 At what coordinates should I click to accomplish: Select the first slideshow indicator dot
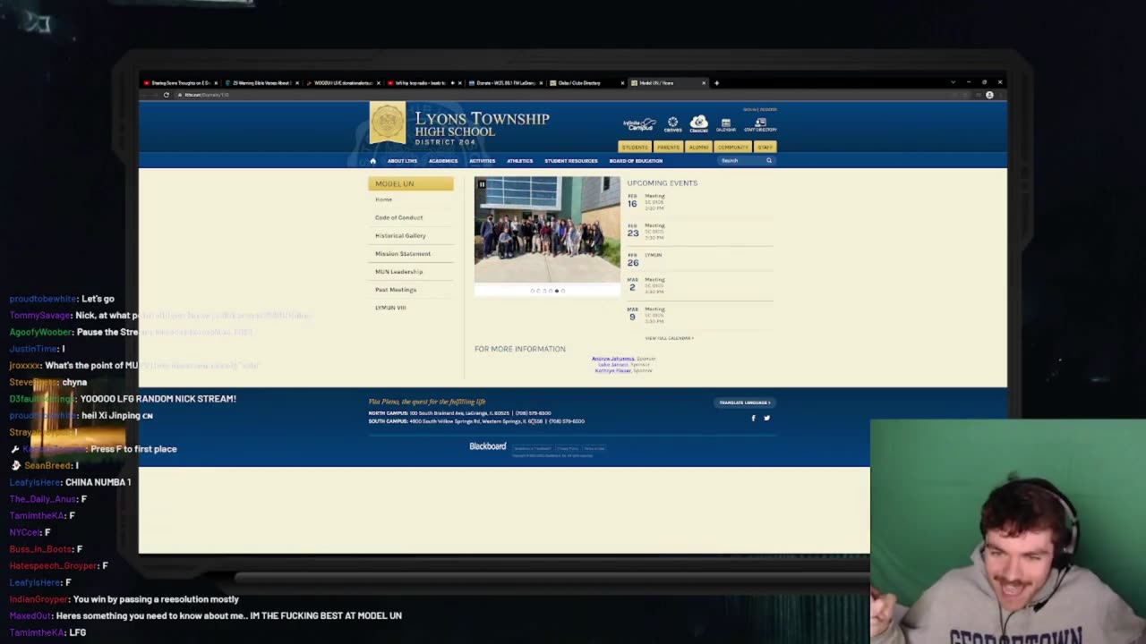click(532, 291)
